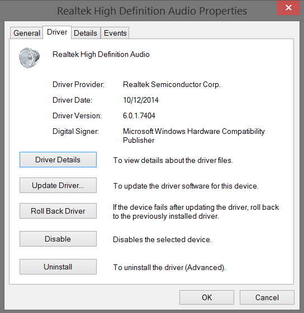Click the 'Realtek Semiconductor Corp.' provider value

tap(172, 84)
